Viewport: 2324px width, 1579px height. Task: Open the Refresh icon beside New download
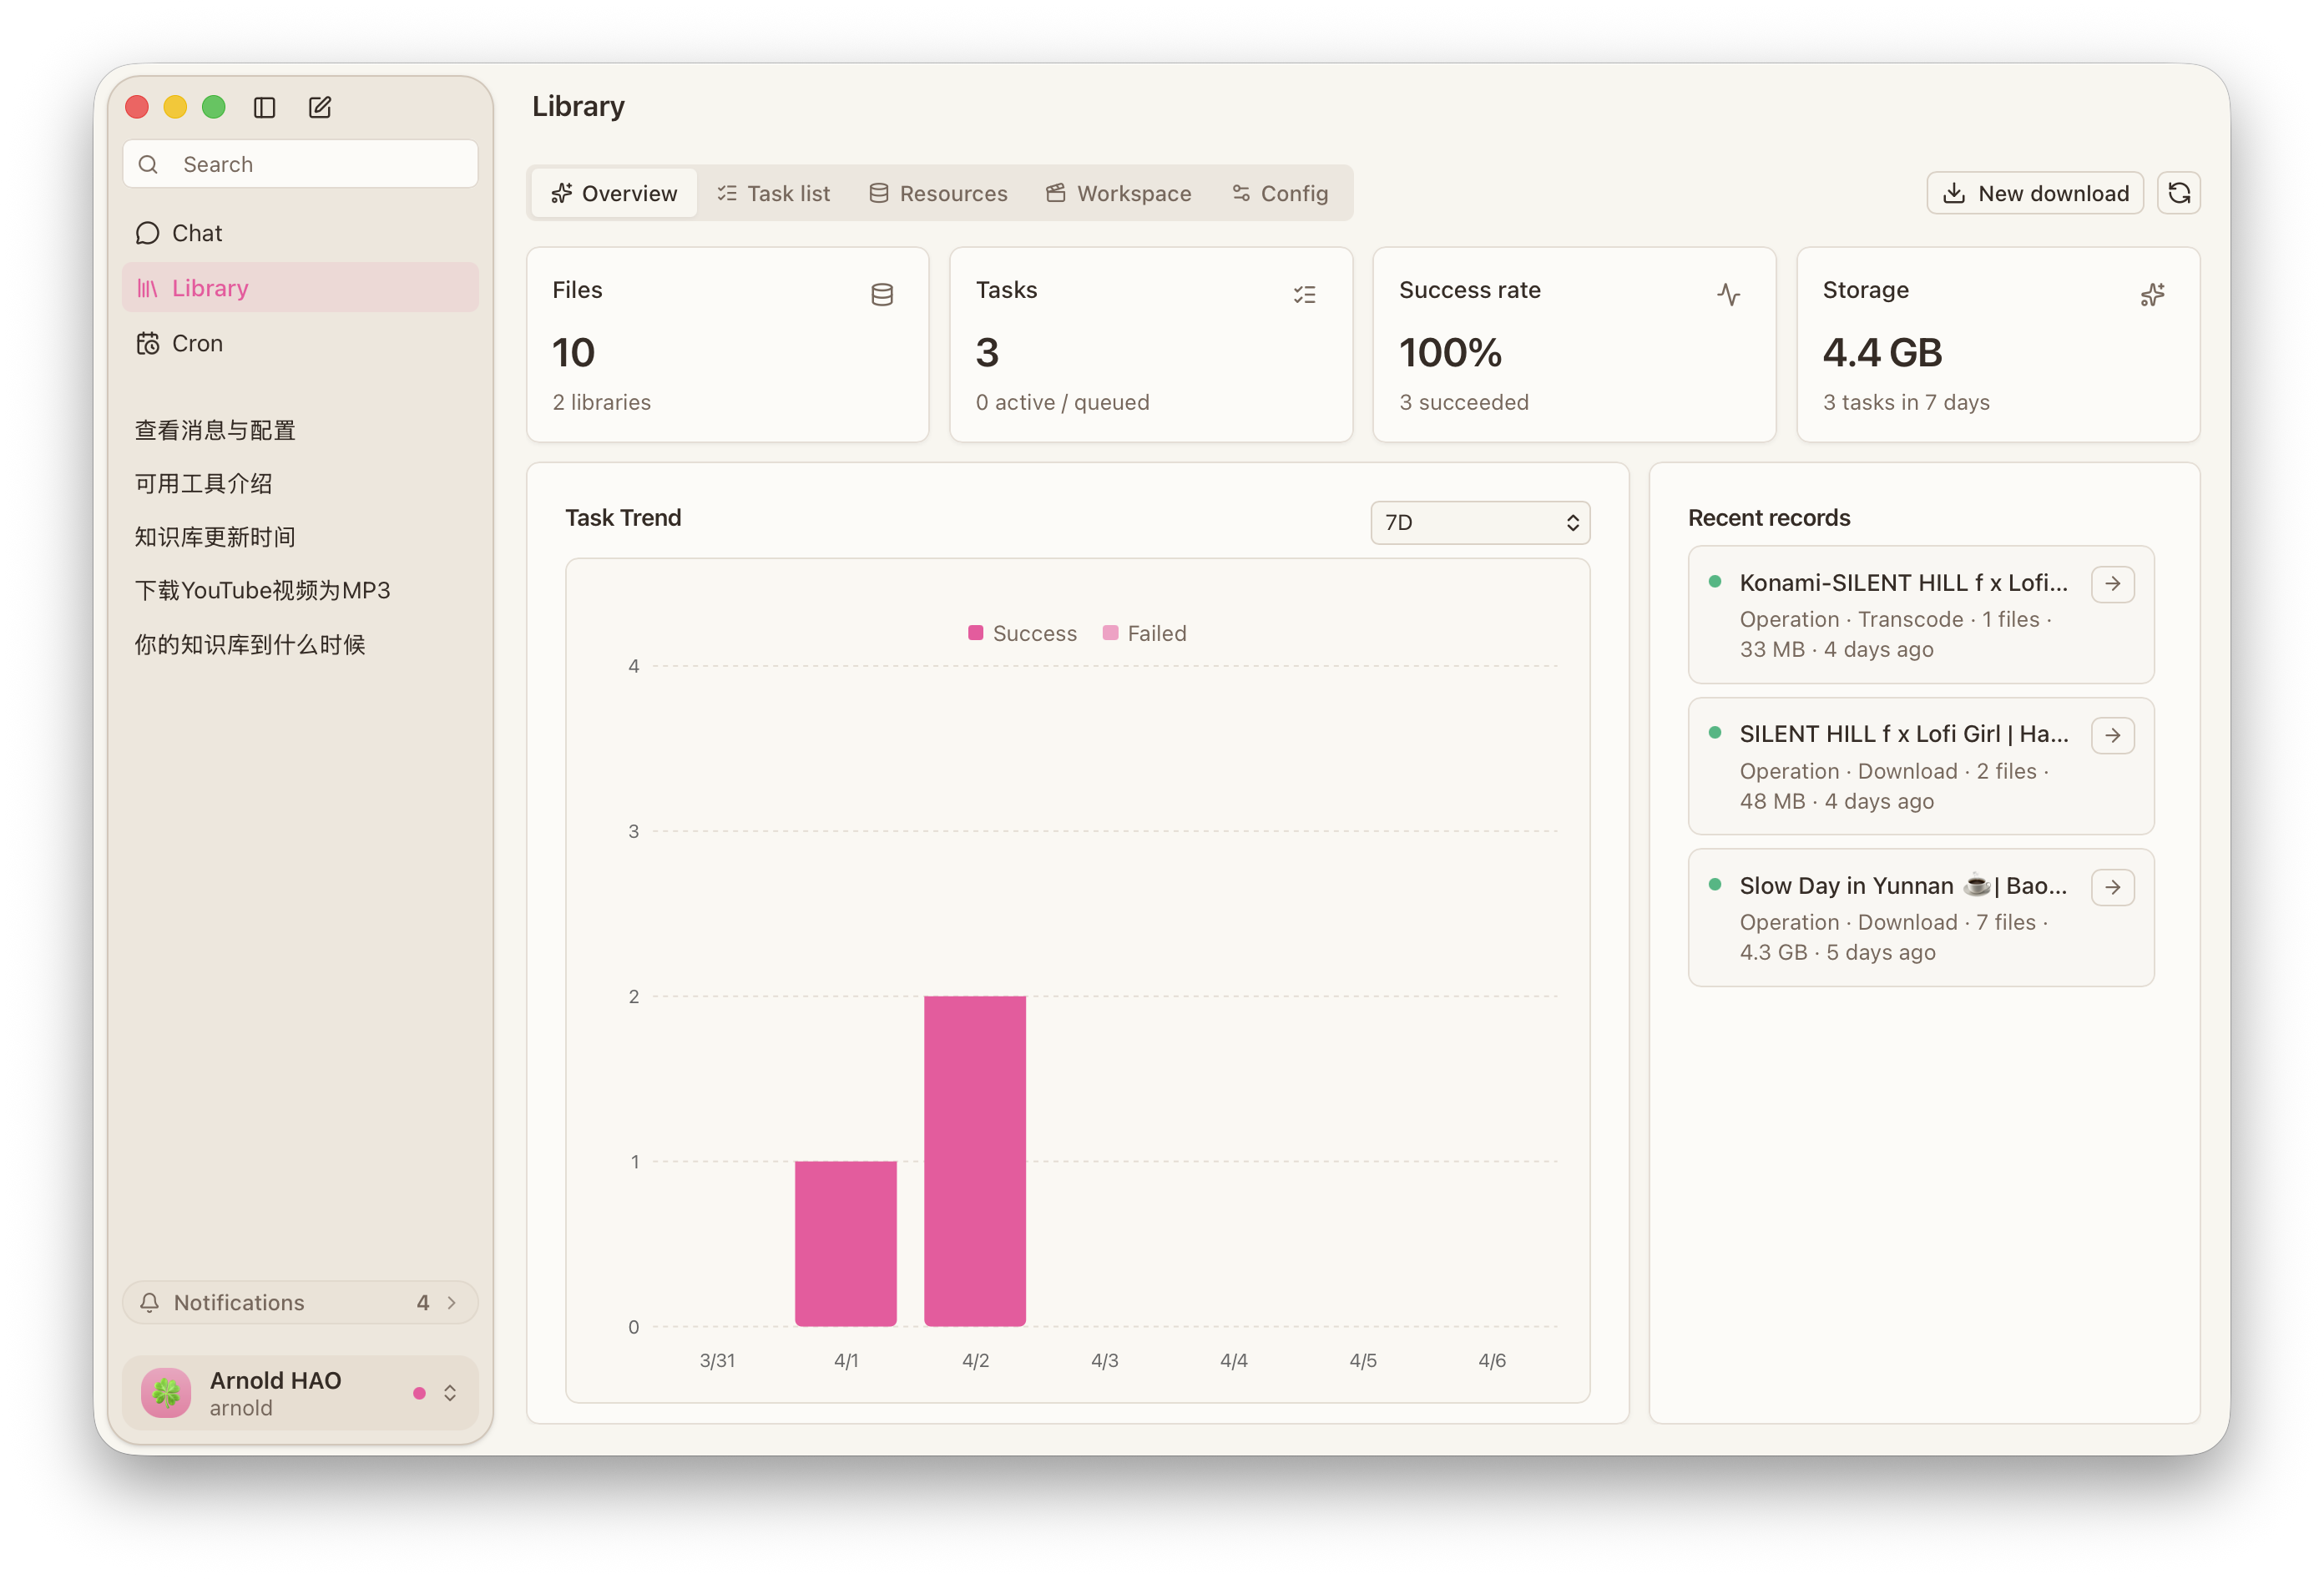pyautogui.click(x=2179, y=192)
